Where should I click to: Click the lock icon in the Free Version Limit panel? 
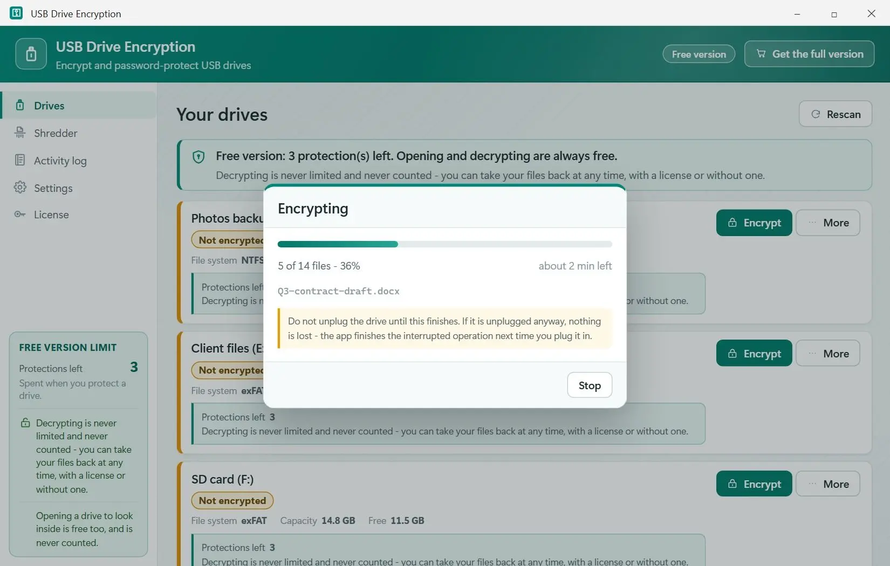pyautogui.click(x=25, y=423)
